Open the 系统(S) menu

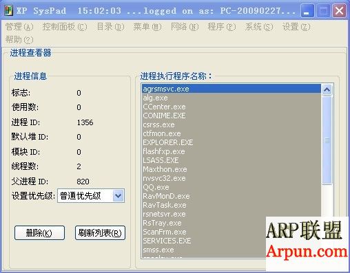tap(259, 27)
